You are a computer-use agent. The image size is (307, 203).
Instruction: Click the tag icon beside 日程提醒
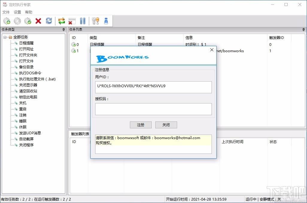(16, 43)
